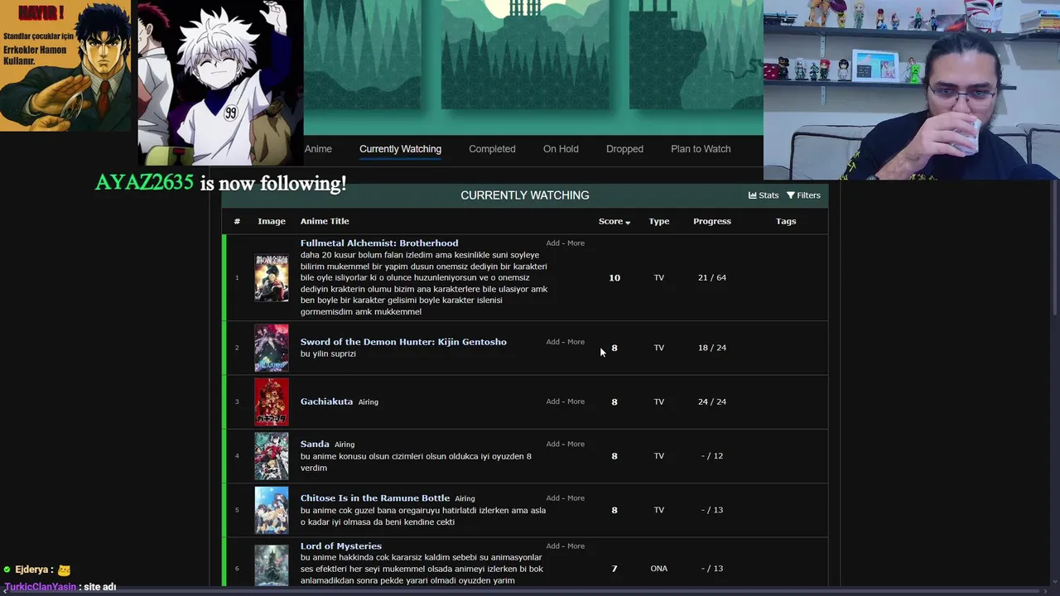Open the Lord of Mysteries link
1060x596 pixels.
341,546
